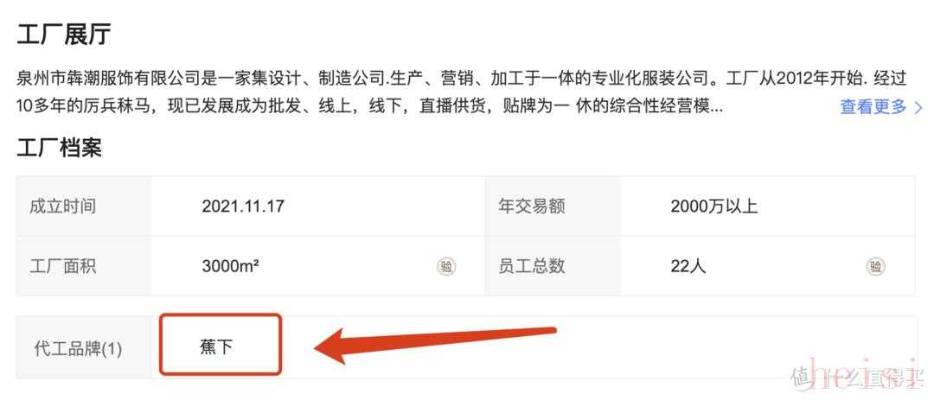The height and width of the screenshot is (400, 934).
Task: Select the 员工总数 label cell
Action: click(552, 265)
